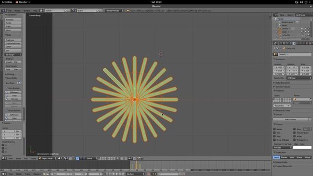Collapse the Bool Tools panel
The width and height of the screenshot is (313, 176).
point(11,78)
